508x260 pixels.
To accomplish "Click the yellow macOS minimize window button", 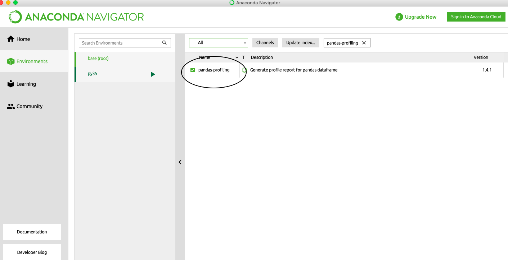I will click(x=8, y=3).
